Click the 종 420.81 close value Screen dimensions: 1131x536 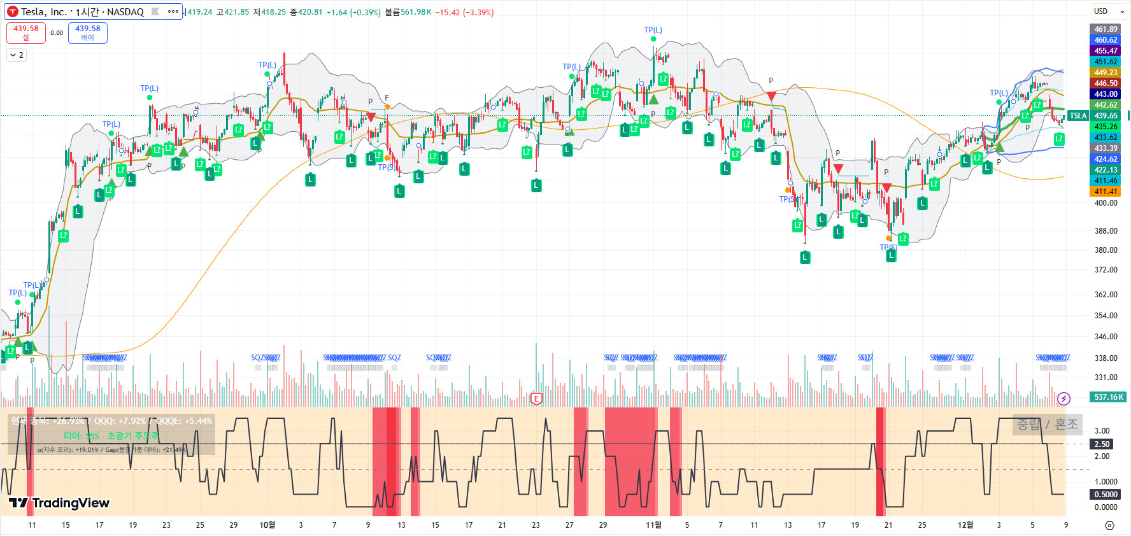(306, 12)
